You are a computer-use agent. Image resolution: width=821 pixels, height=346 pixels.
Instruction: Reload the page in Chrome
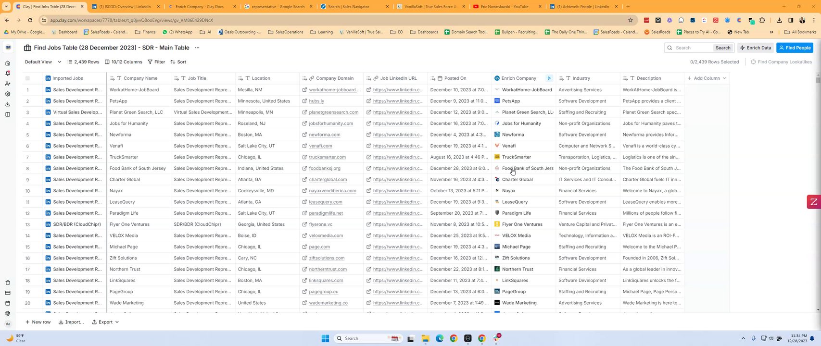point(30,20)
